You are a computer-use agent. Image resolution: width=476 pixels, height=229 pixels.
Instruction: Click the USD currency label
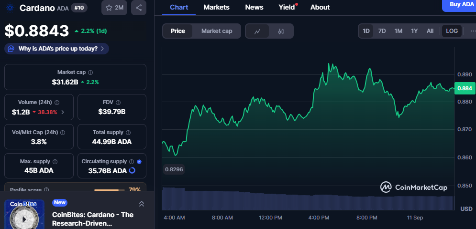(x=466, y=208)
